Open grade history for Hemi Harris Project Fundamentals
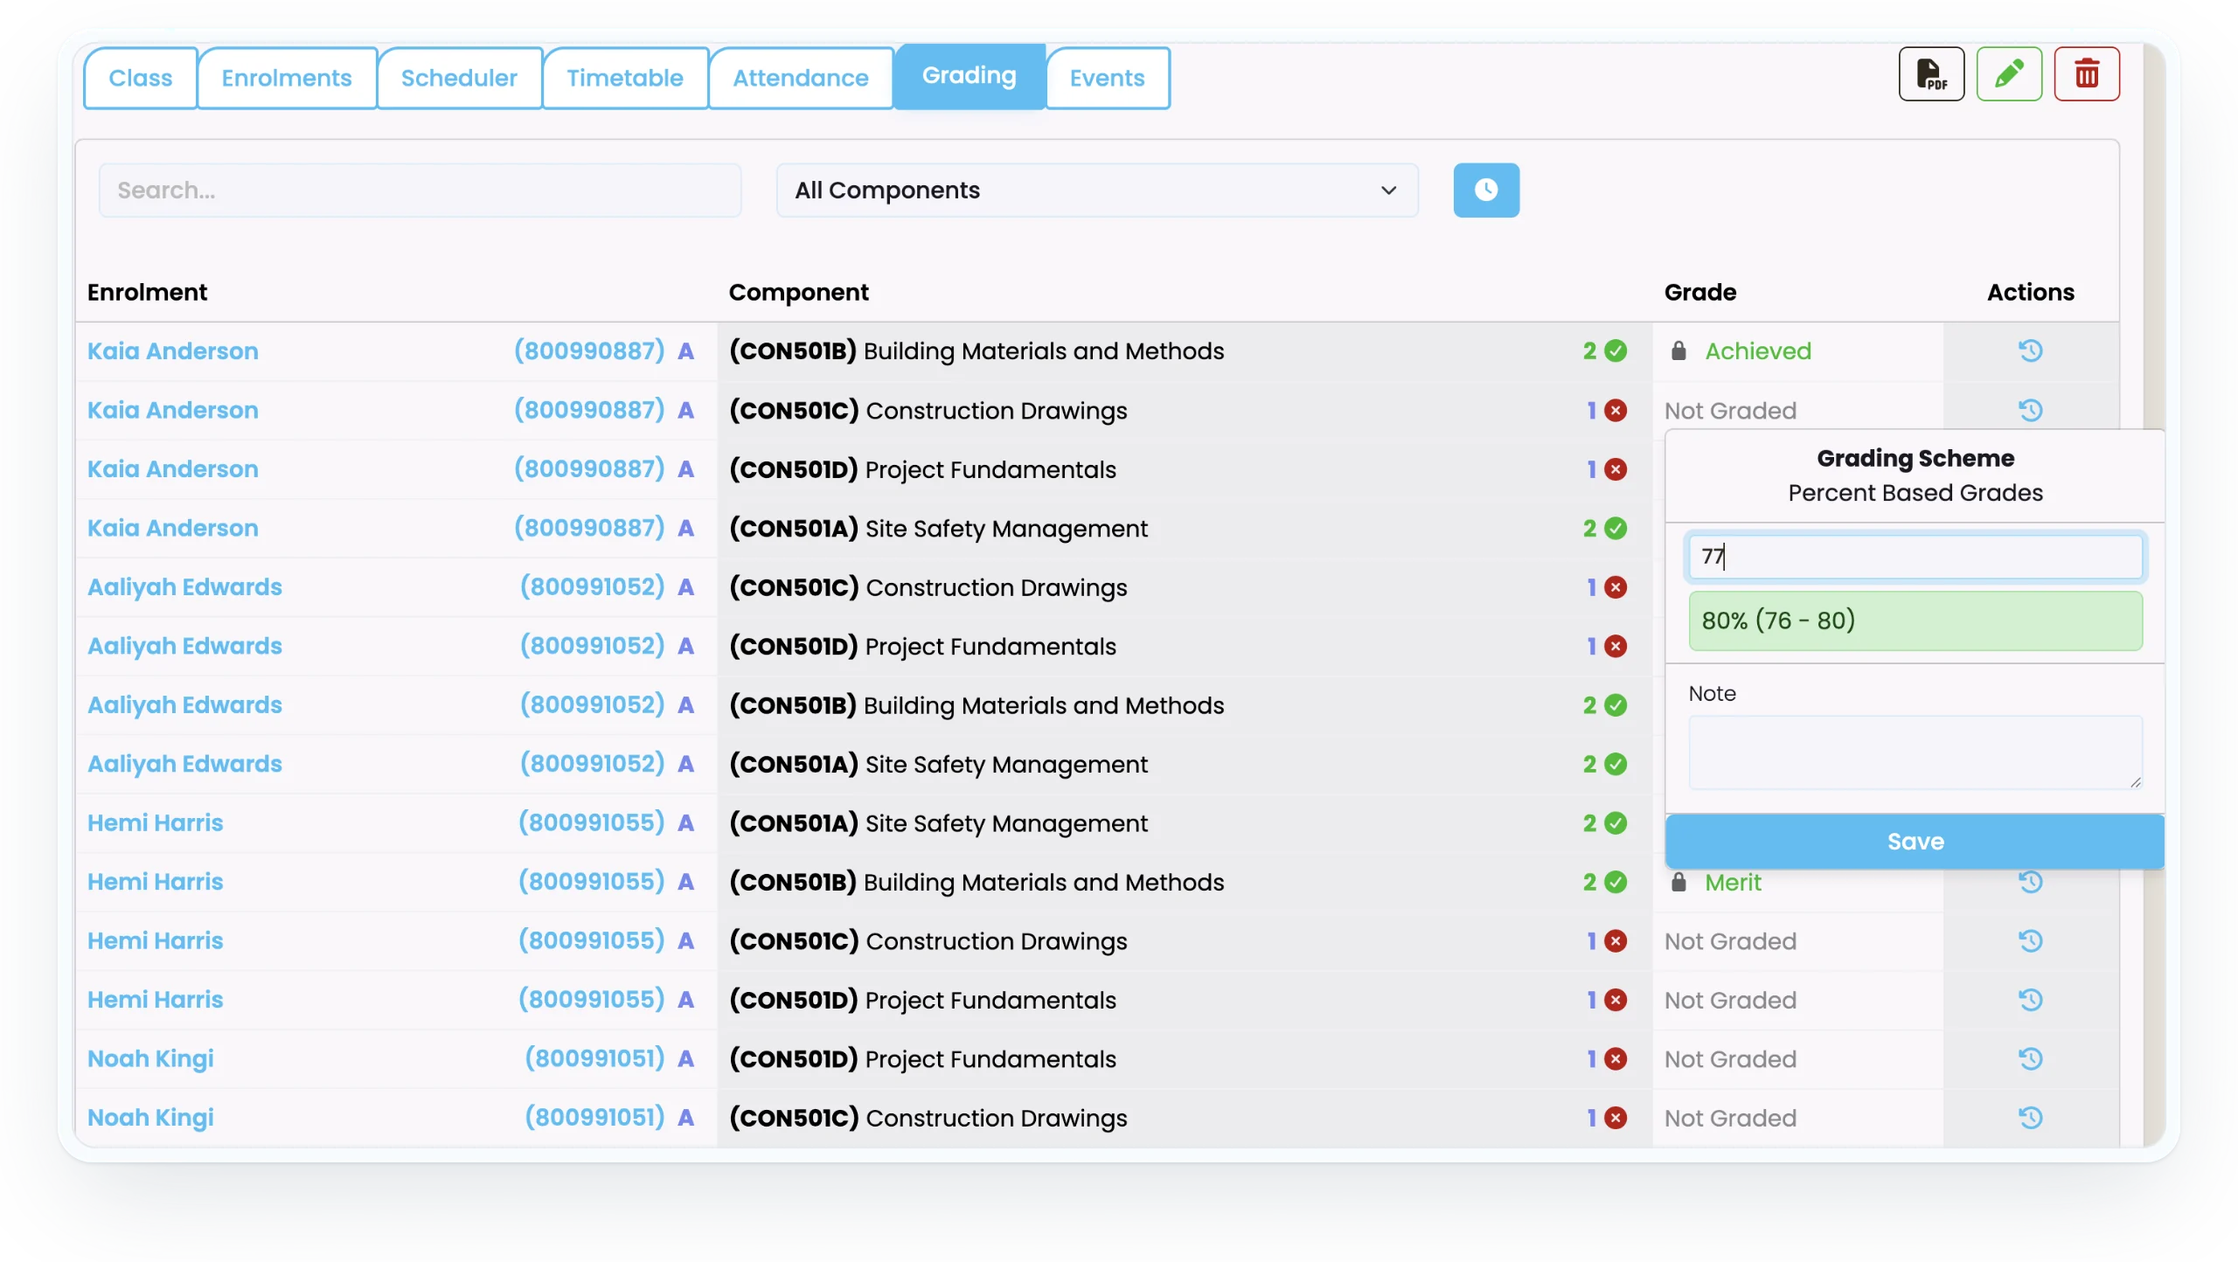The image size is (2238, 1262). tap(2030, 1000)
